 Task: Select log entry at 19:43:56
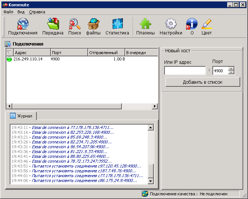74,171
